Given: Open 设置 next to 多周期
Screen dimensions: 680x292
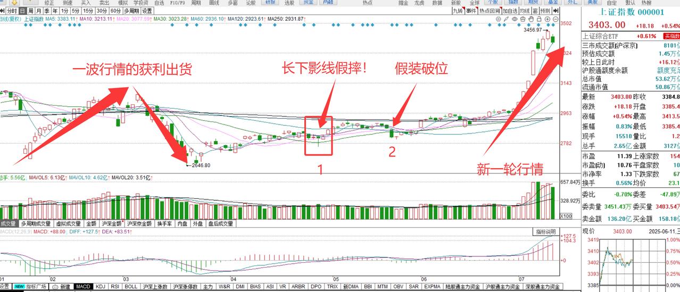Looking at the screenshot, I should pos(147,11).
